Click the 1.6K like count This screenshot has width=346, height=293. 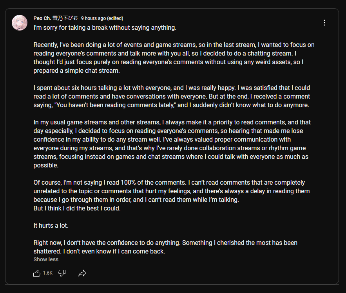pyautogui.click(x=48, y=273)
